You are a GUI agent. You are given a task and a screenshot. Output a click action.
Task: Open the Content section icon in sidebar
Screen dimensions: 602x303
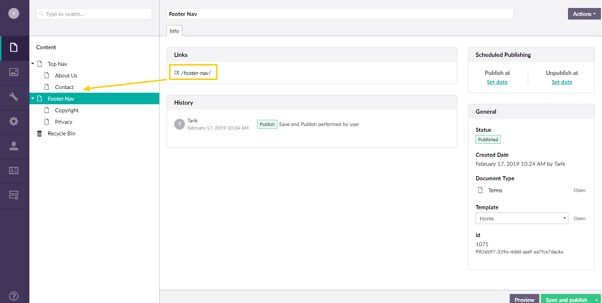tap(14, 48)
